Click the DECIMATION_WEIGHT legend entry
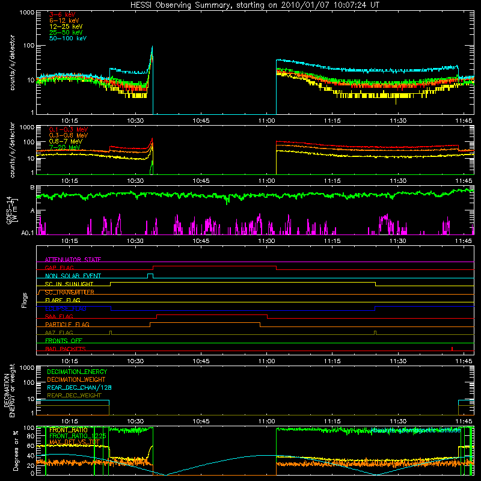This screenshot has width=481, height=481. (76, 379)
